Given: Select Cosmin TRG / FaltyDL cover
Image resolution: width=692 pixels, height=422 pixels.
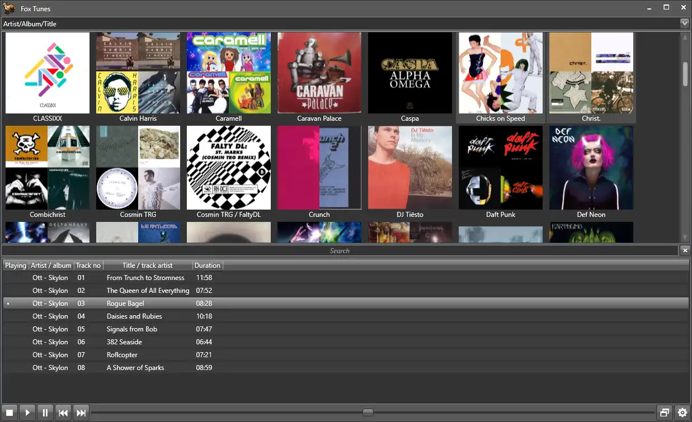Looking at the screenshot, I should coord(229,168).
